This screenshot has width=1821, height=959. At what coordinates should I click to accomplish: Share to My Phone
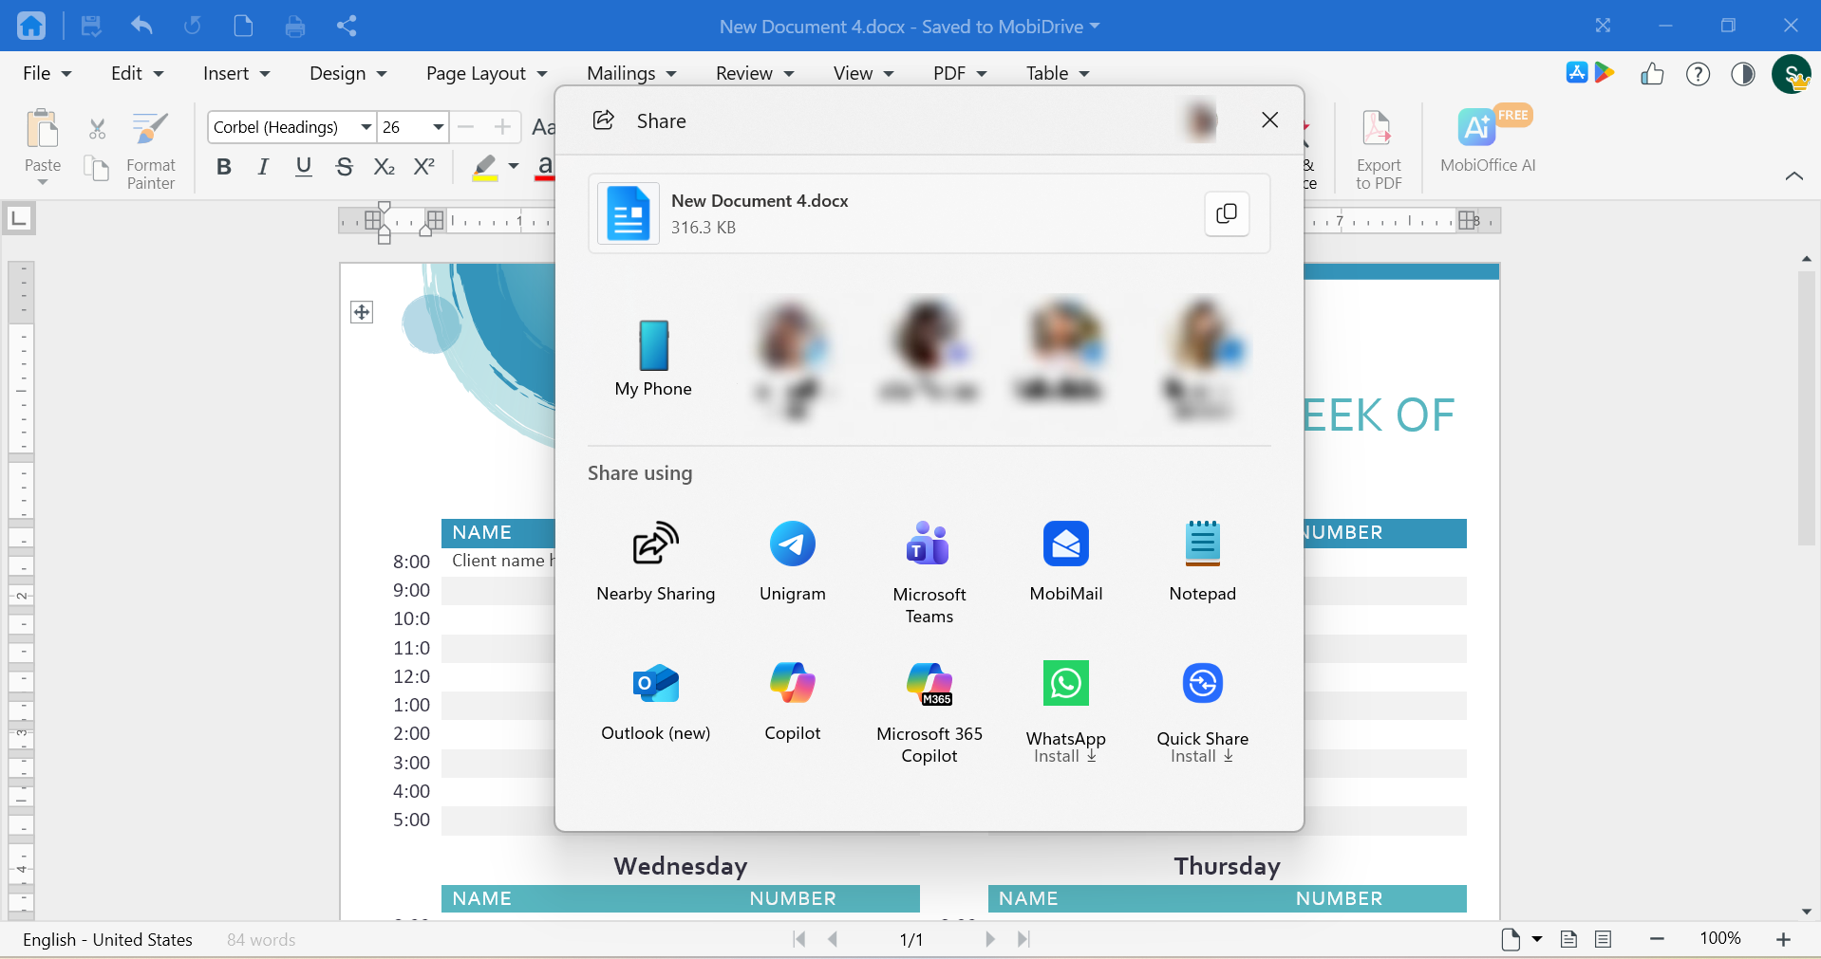click(x=653, y=359)
